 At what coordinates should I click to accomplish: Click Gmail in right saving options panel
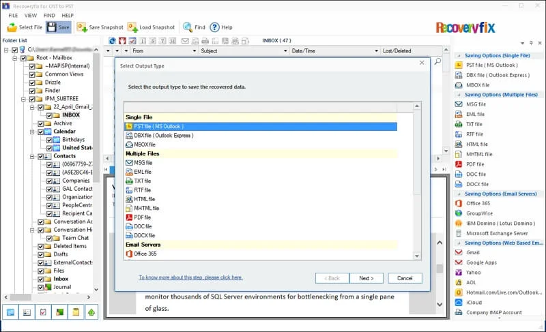pos(473,252)
